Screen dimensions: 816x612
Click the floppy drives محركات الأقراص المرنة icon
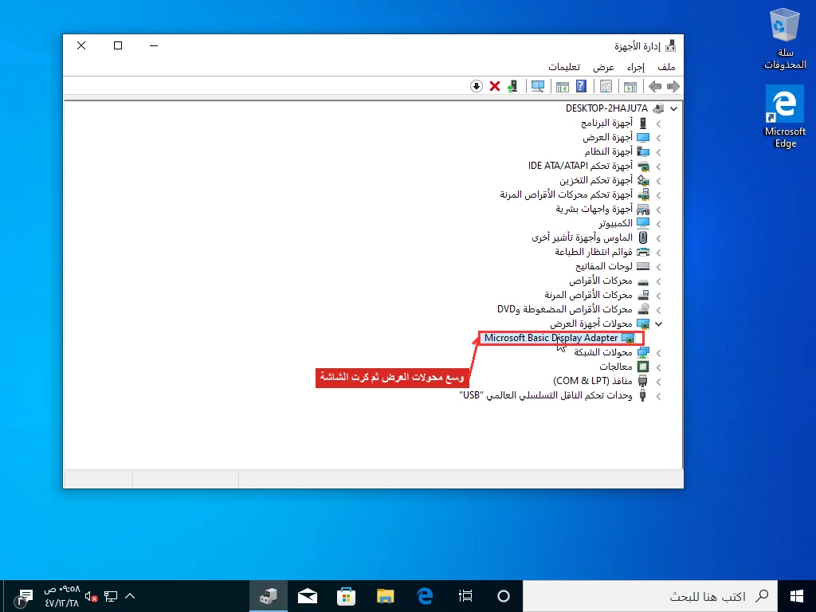click(643, 295)
